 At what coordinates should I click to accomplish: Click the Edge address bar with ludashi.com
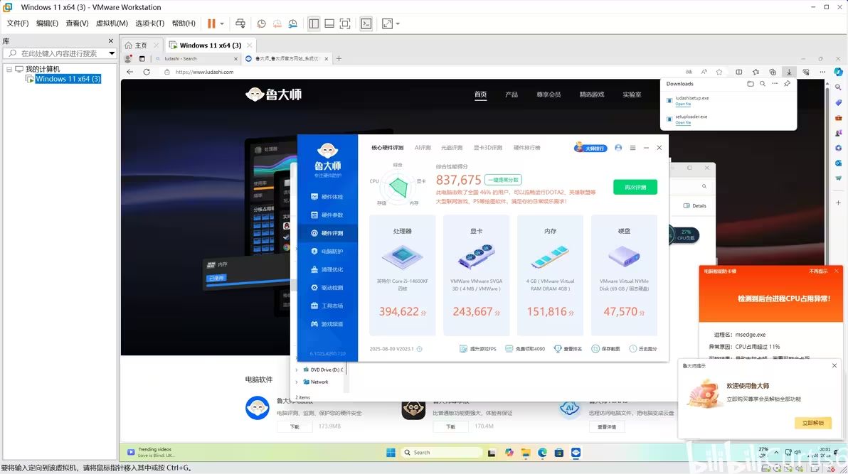[x=204, y=72]
